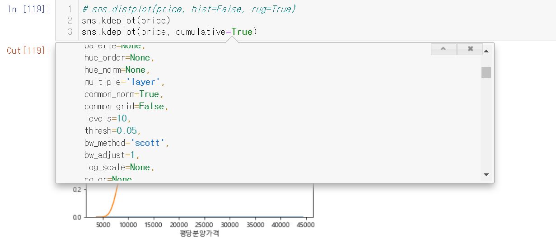Click the 25000 x-axis tick label

click(x=205, y=225)
